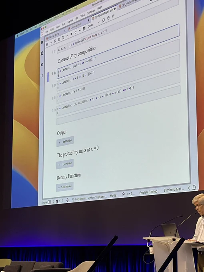
Task: Open the Run menu
Action: 64,24
